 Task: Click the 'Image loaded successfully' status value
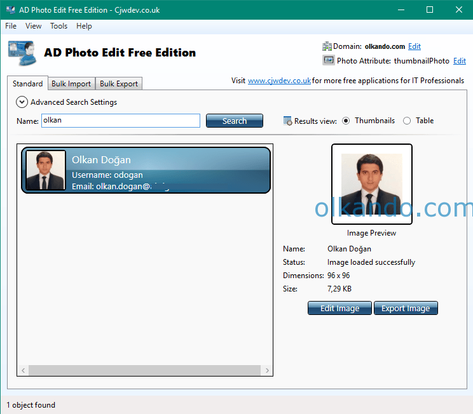[x=371, y=262]
